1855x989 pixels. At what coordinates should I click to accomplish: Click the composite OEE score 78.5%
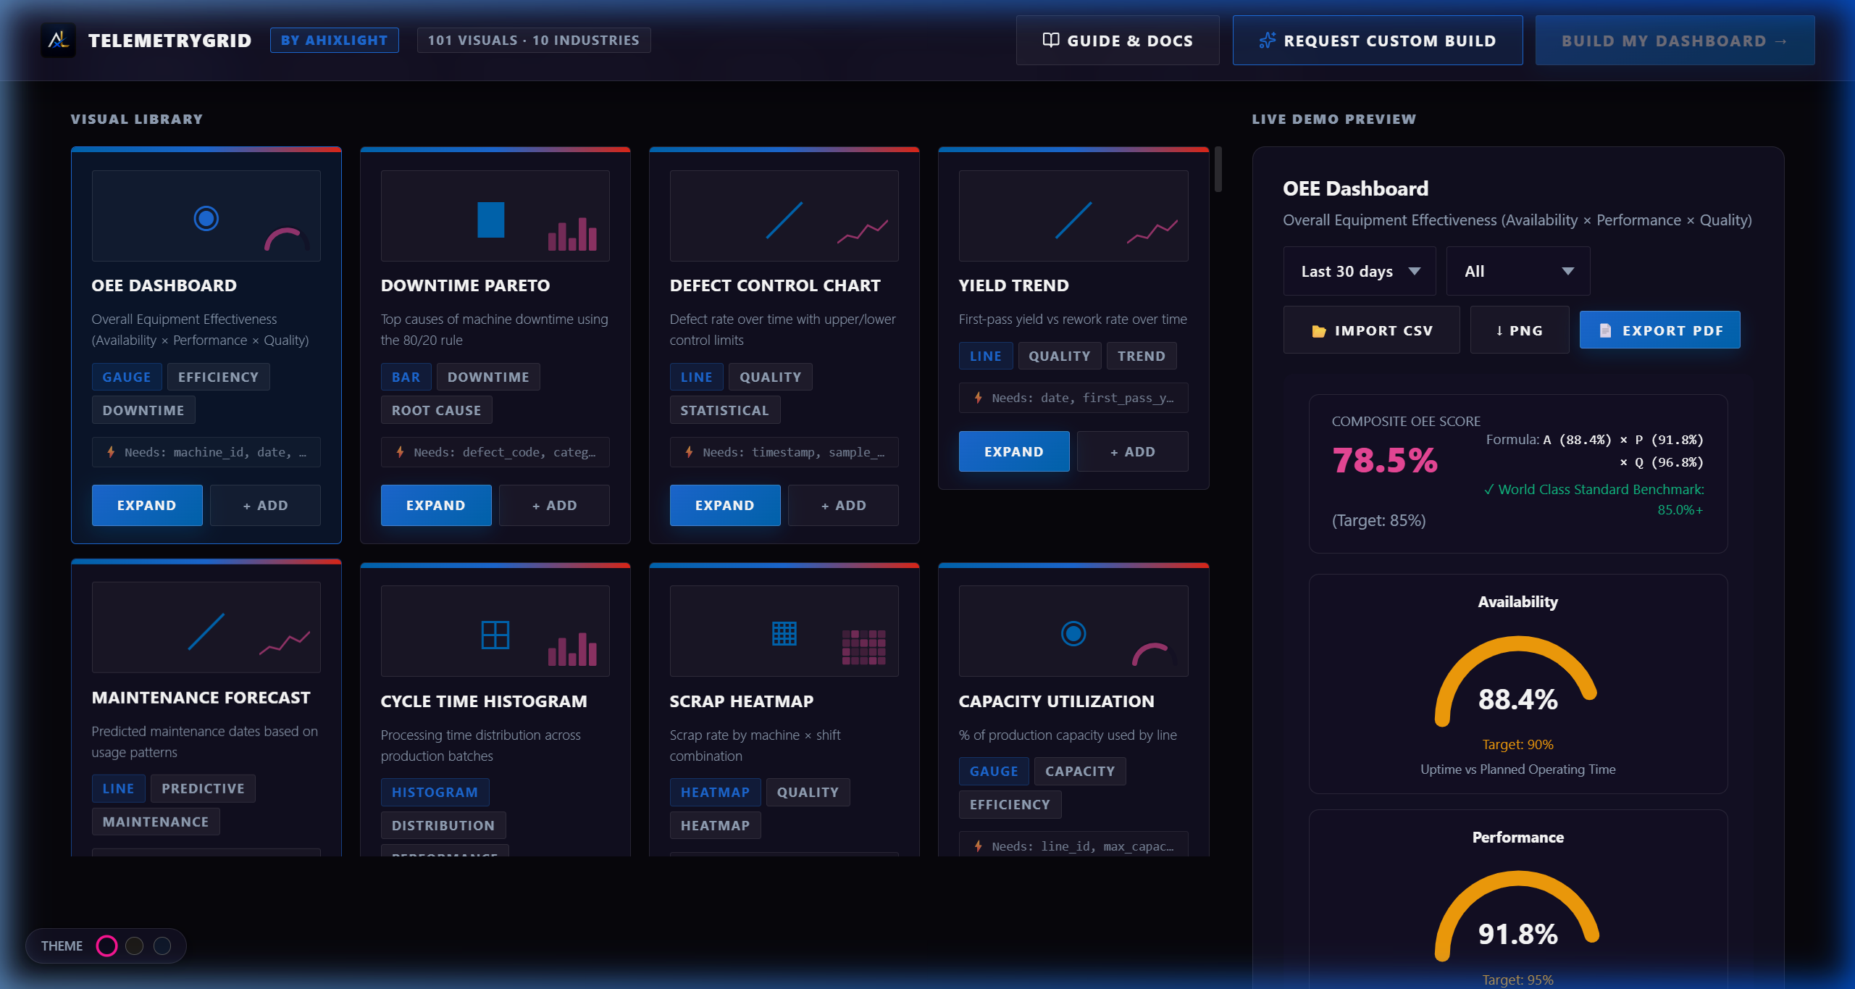coord(1385,460)
